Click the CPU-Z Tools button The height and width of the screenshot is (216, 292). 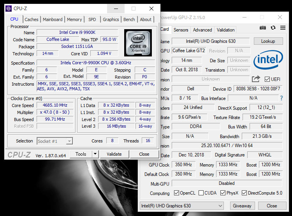coord(81,154)
